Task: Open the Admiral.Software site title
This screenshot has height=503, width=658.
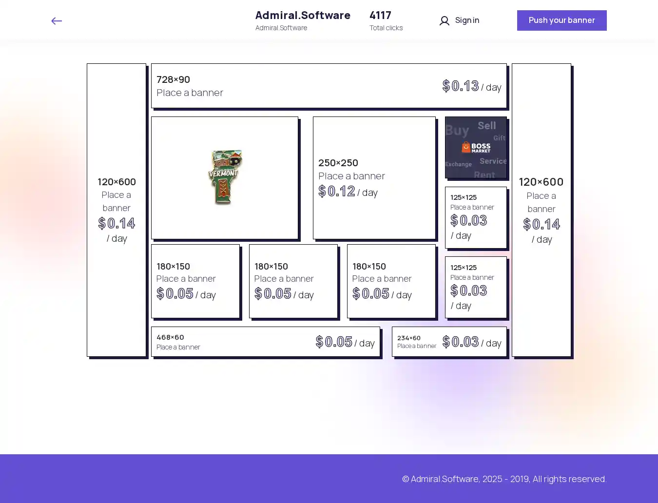Action: point(303,16)
